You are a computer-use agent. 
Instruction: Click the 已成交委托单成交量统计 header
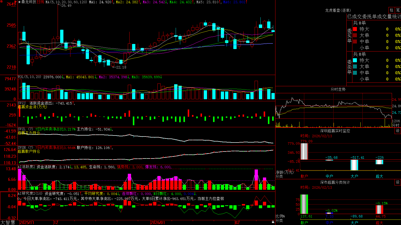tap(374, 16)
